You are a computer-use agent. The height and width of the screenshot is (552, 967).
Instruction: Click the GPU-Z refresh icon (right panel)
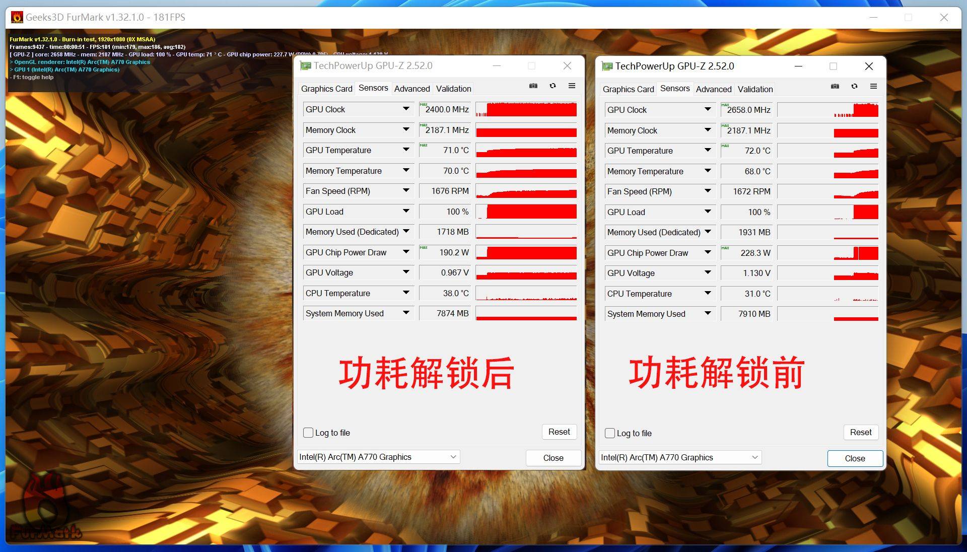[854, 87]
